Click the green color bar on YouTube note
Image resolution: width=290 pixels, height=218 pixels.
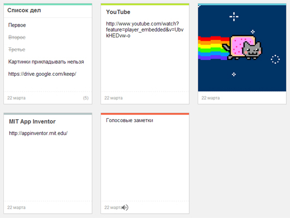(x=145, y=4)
